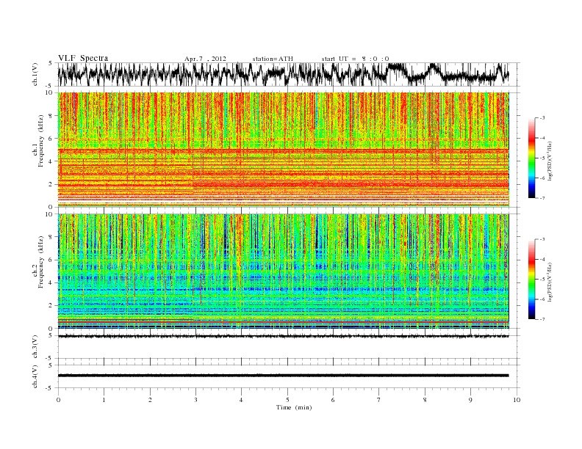This screenshot has width=582, height=449.
Task: Click time axis tick label '8'
Action: click(425, 400)
